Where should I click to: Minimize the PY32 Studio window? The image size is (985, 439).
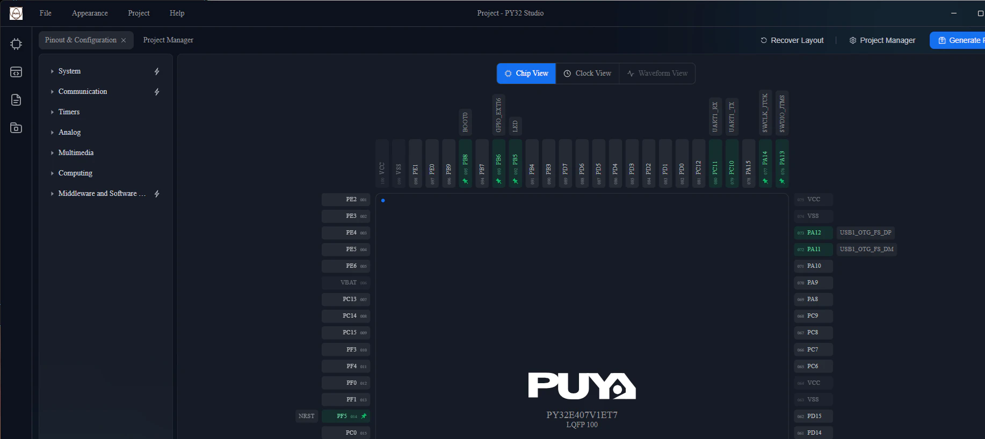pyautogui.click(x=954, y=13)
